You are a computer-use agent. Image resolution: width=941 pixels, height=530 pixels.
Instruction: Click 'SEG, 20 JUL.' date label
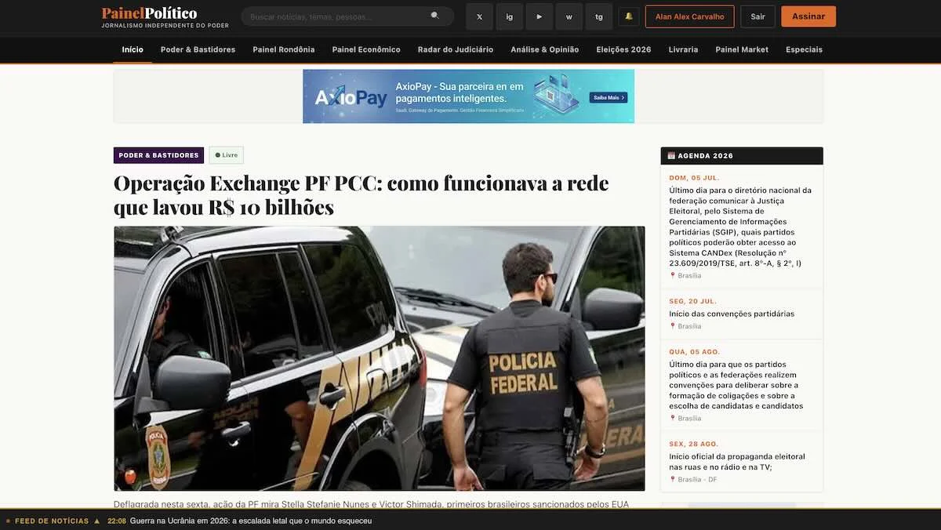pos(692,301)
